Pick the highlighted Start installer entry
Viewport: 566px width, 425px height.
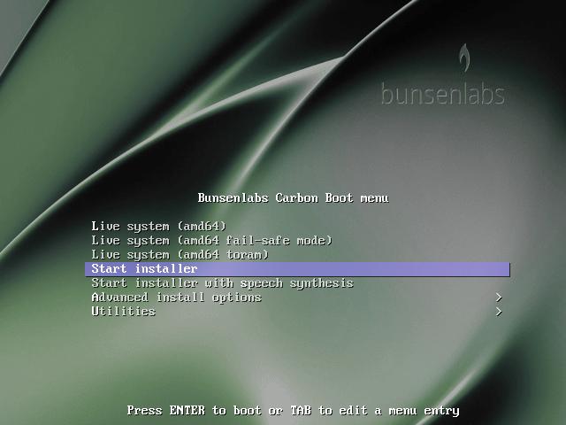pyautogui.click(x=144, y=269)
